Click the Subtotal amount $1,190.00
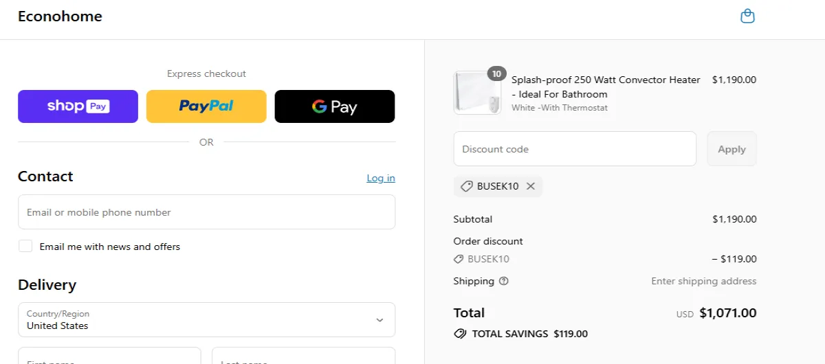Image resolution: width=825 pixels, height=364 pixels. (734, 219)
